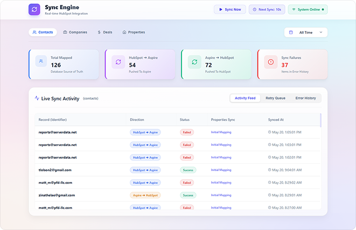Click the clock icon beside May 20, 8:29:01 AM

click(x=269, y=195)
